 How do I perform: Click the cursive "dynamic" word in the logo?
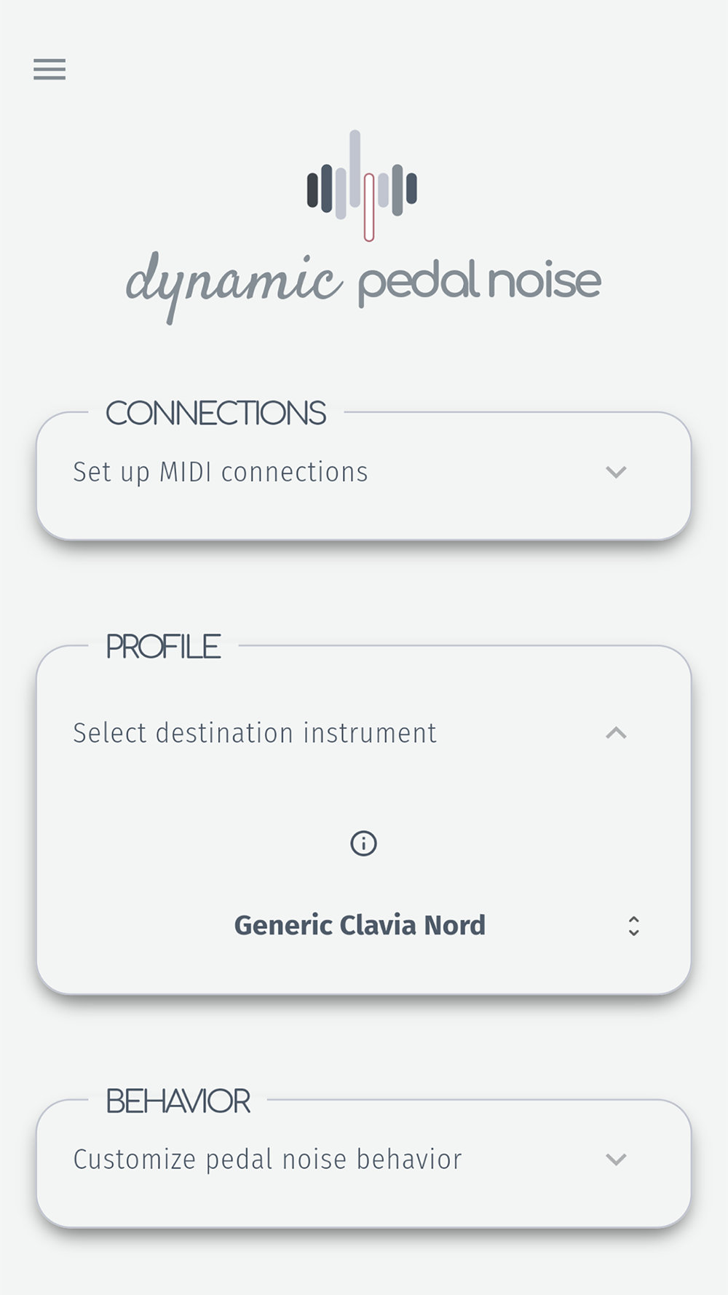234,286
